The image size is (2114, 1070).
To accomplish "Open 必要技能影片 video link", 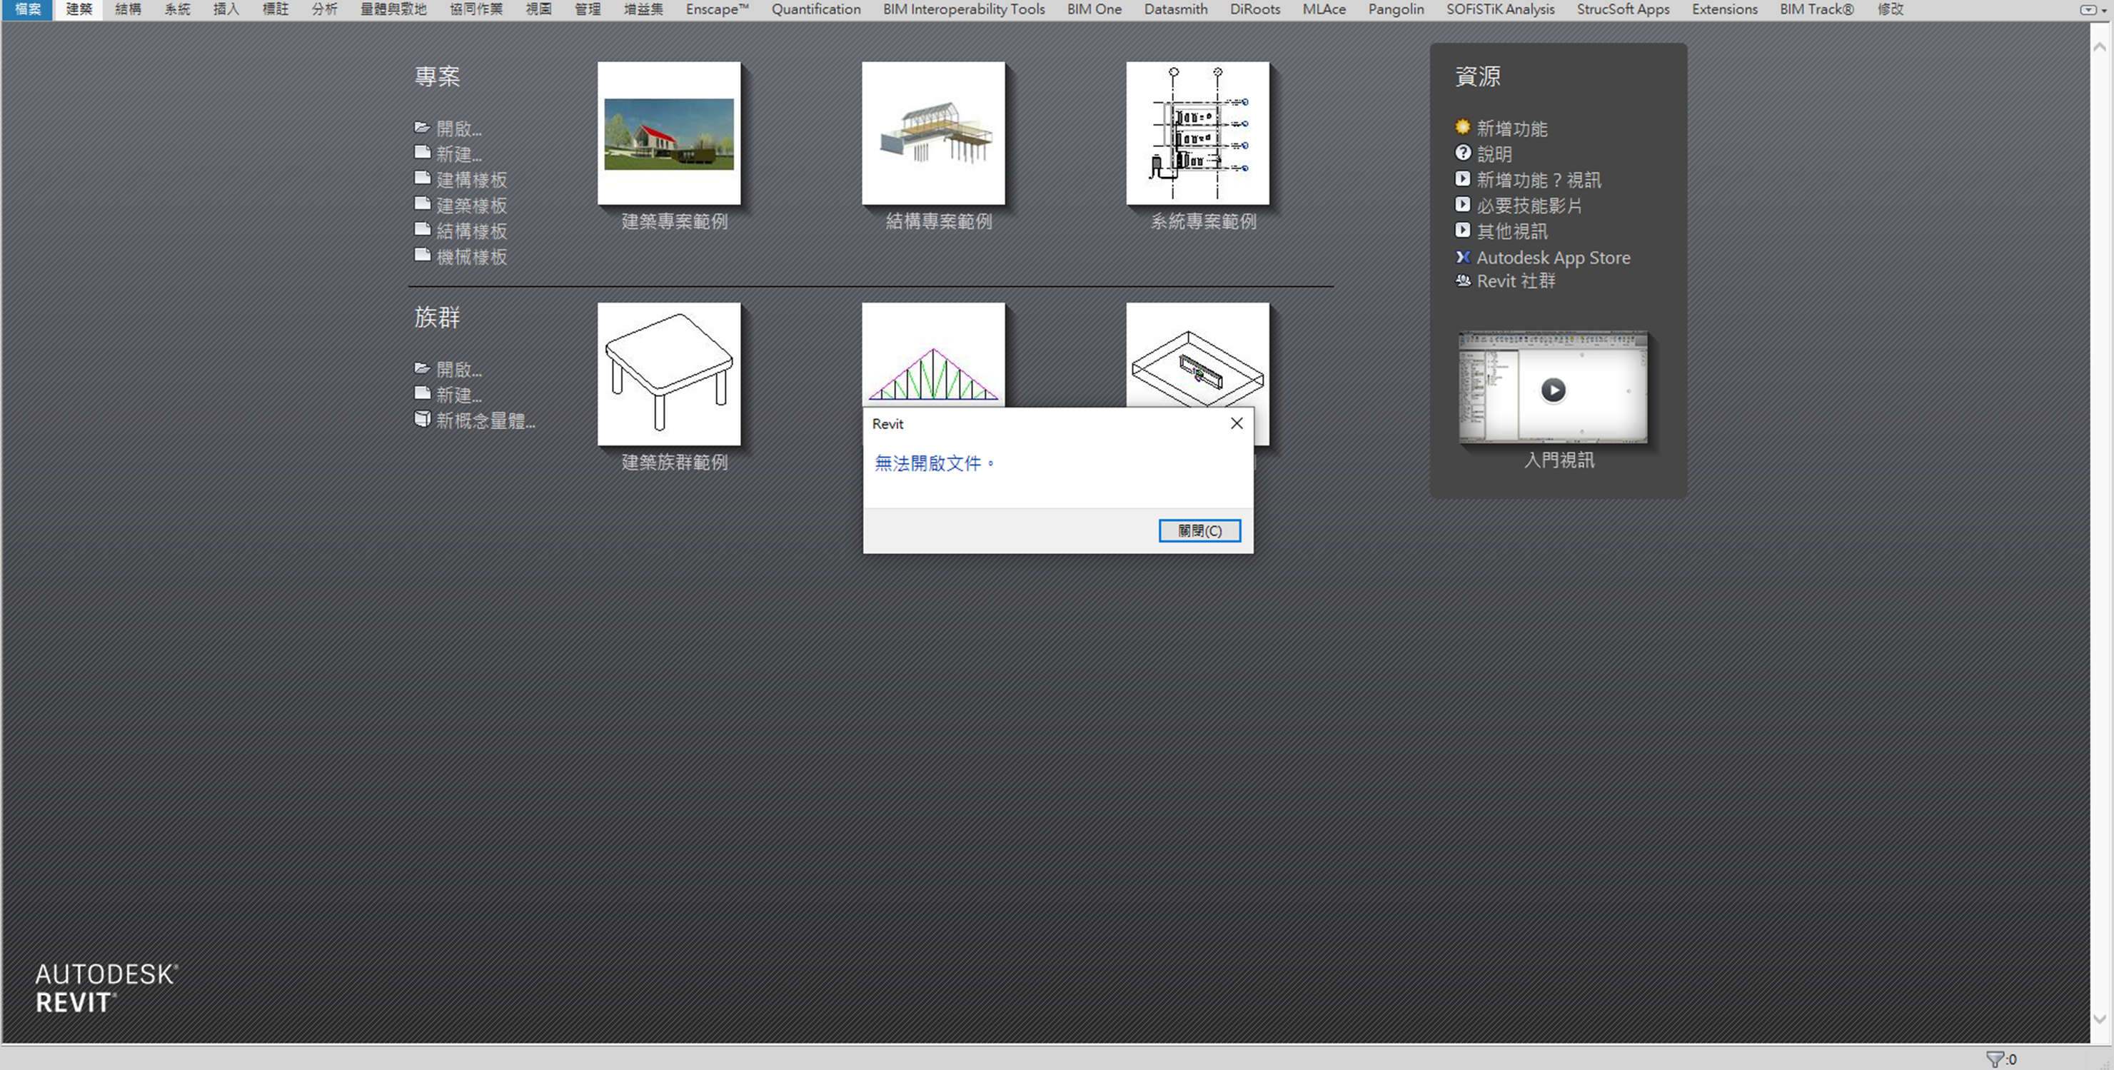I will click(x=1529, y=205).
